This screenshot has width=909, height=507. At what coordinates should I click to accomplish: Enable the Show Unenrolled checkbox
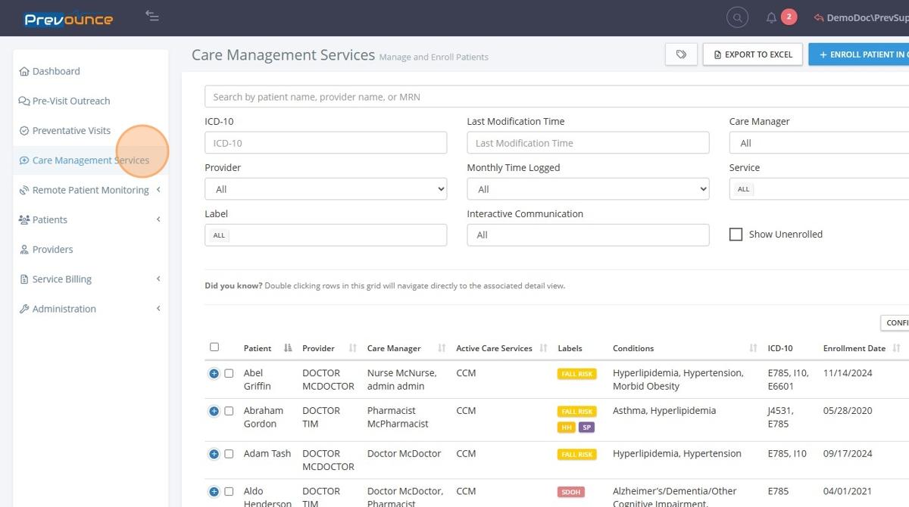pos(736,235)
